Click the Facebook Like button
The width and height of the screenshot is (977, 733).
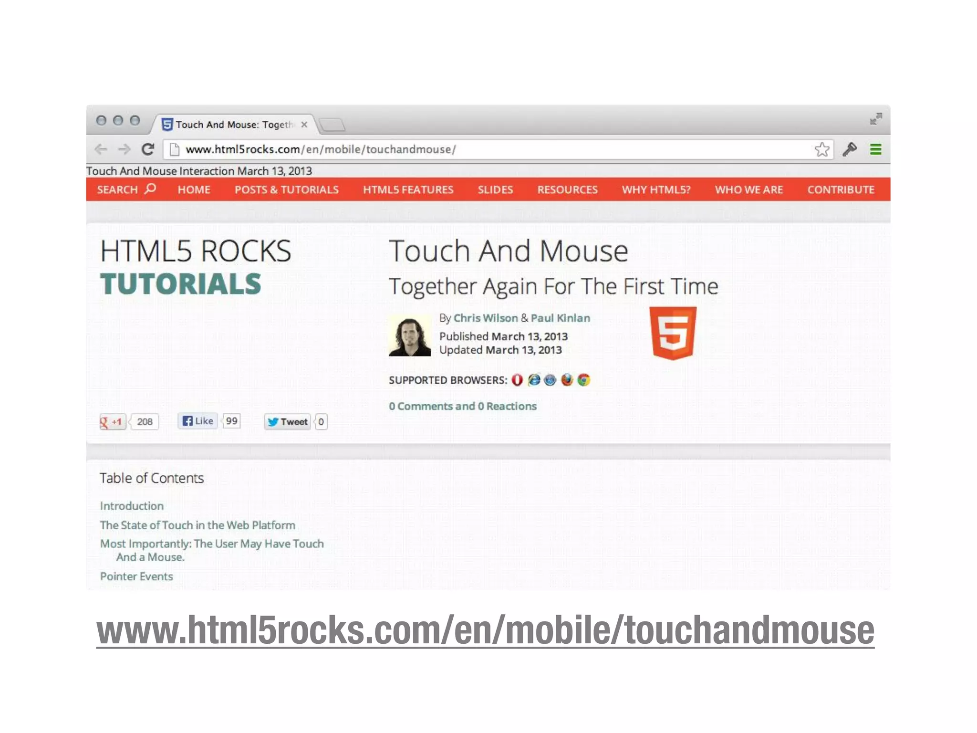(197, 421)
